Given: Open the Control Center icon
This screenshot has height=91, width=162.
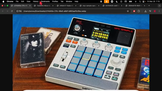Looking at the screenshot, I should [144, 2].
